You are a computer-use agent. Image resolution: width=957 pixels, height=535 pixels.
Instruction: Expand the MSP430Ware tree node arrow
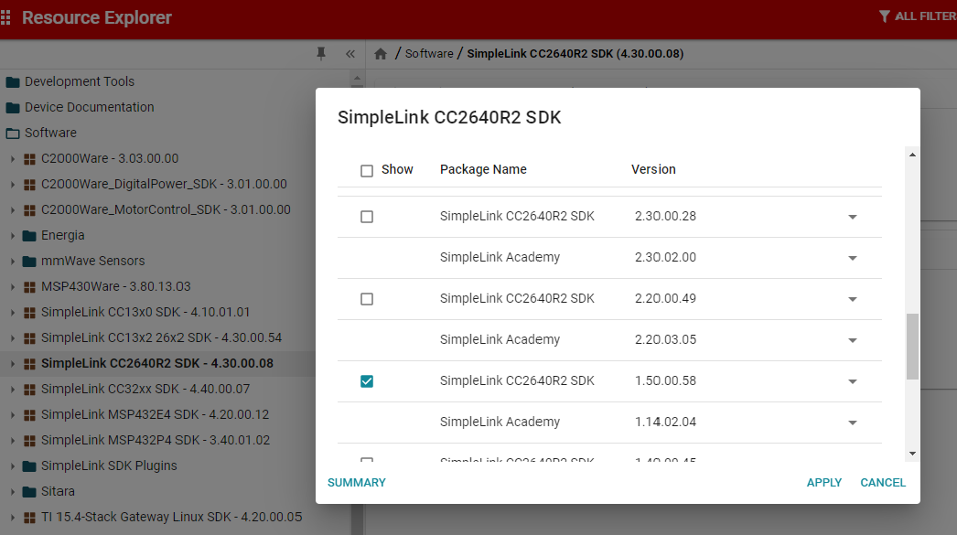tap(12, 287)
